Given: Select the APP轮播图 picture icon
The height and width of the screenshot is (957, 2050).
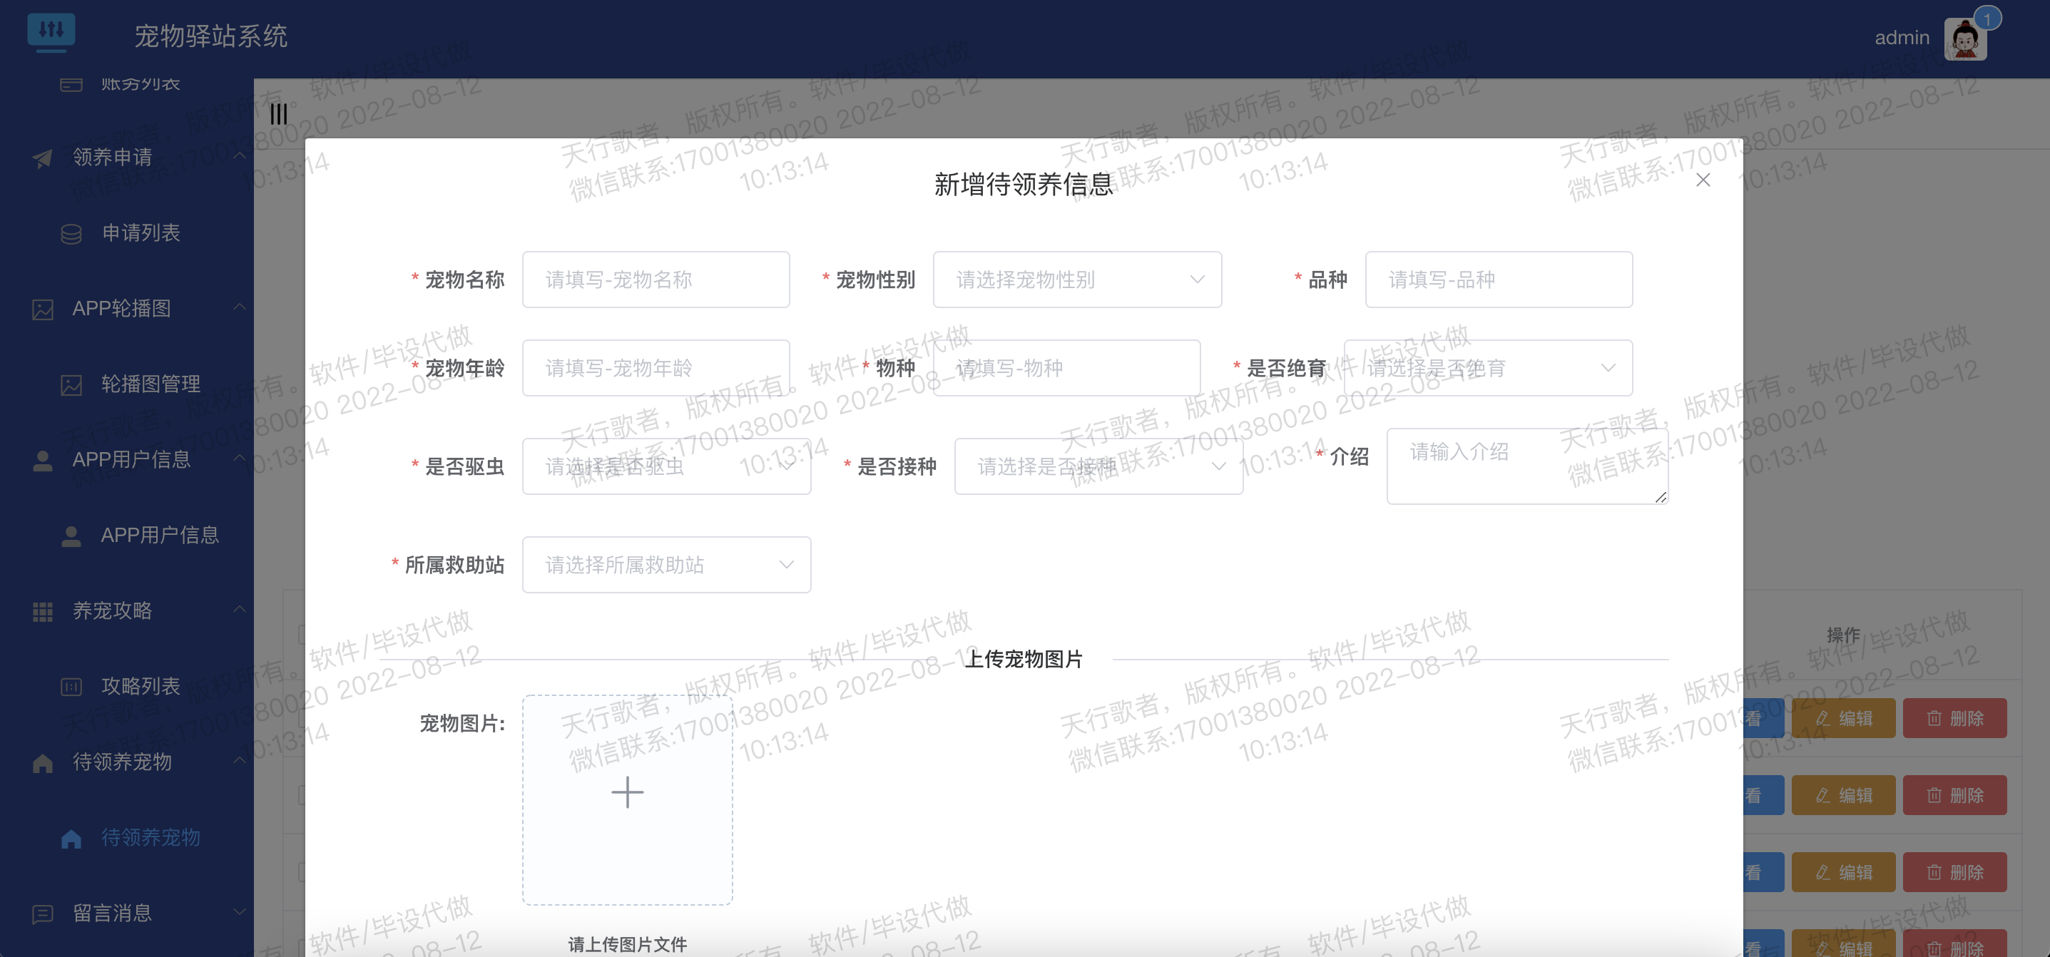Looking at the screenshot, I should click(41, 308).
